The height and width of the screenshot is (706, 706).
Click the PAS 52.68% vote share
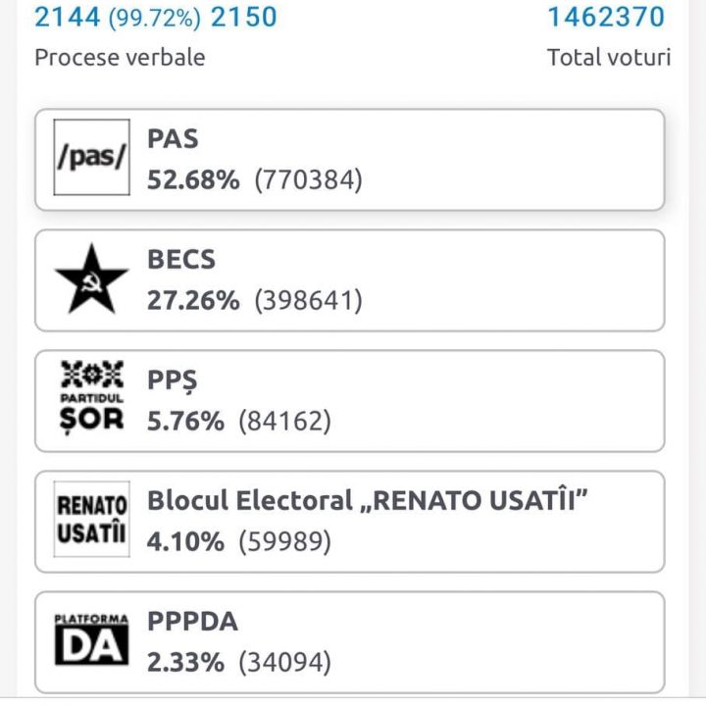click(x=193, y=181)
